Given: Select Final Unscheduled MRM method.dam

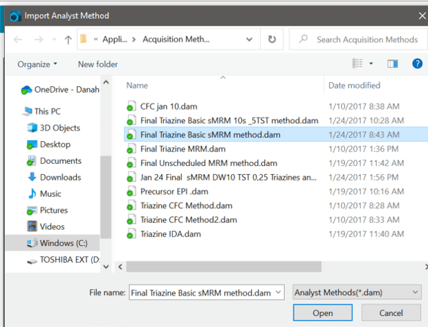Looking at the screenshot, I should (x=209, y=163).
